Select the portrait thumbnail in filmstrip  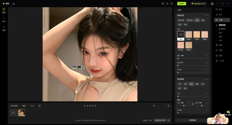point(22,113)
